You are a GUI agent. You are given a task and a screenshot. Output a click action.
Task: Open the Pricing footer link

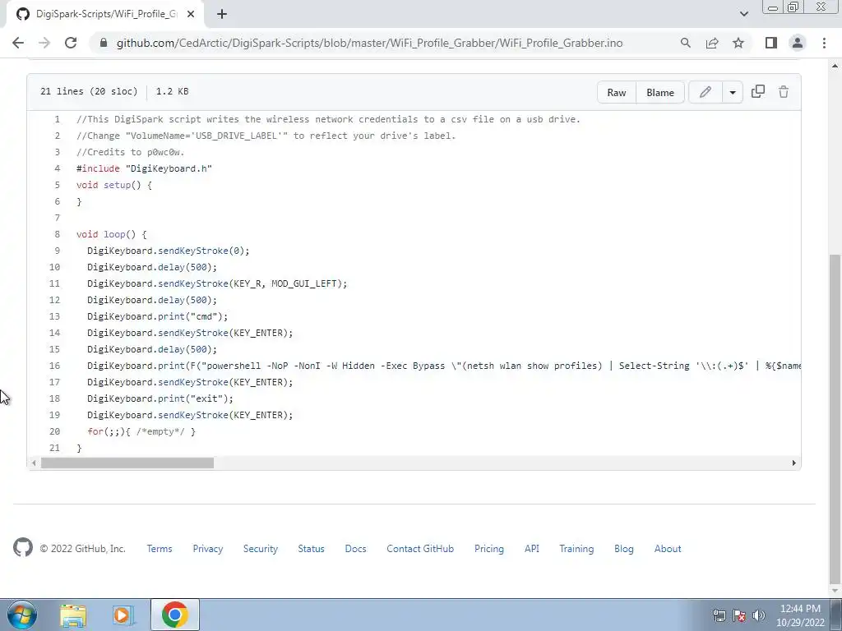[488, 548]
